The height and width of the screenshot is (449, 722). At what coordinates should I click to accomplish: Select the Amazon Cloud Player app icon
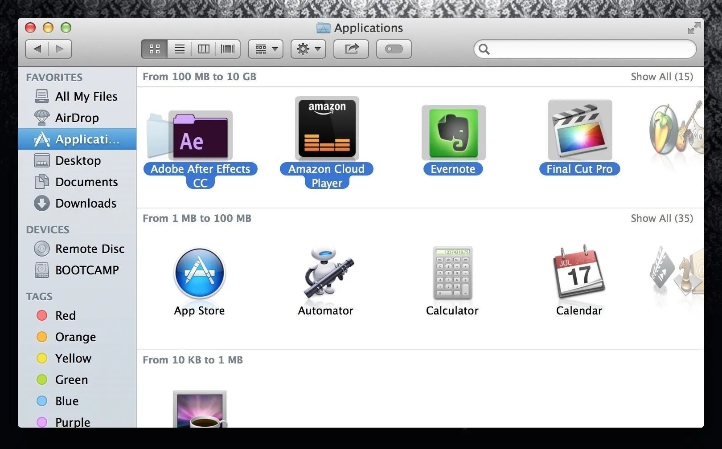coord(327,129)
